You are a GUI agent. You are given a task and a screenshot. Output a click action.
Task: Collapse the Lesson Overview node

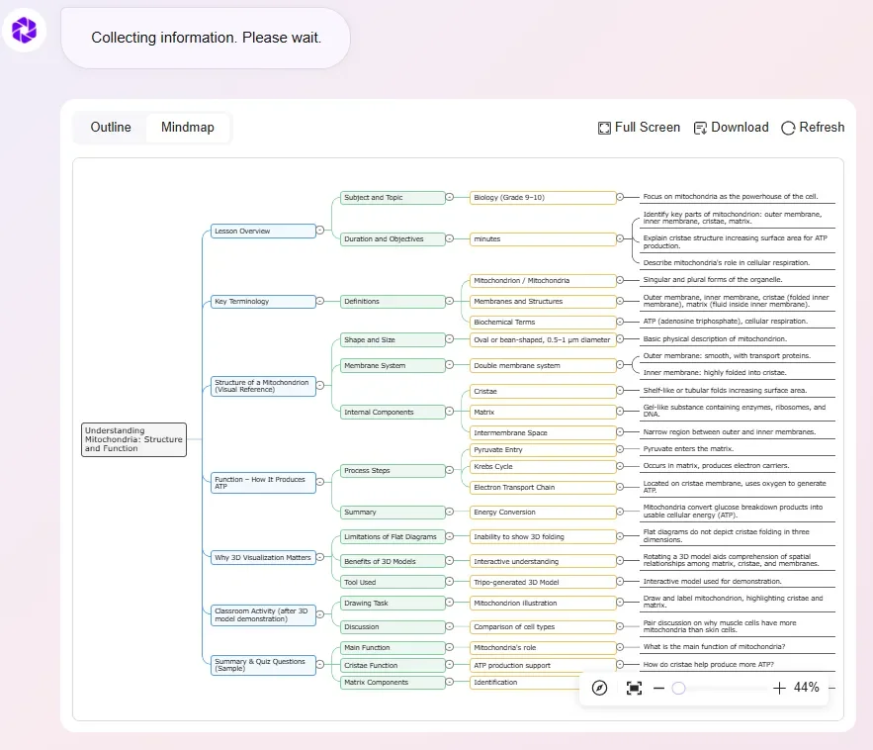coord(320,231)
